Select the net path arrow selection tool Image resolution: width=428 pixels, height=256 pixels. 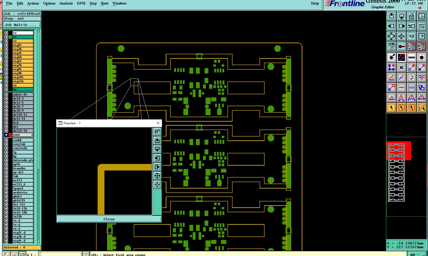[422, 108]
